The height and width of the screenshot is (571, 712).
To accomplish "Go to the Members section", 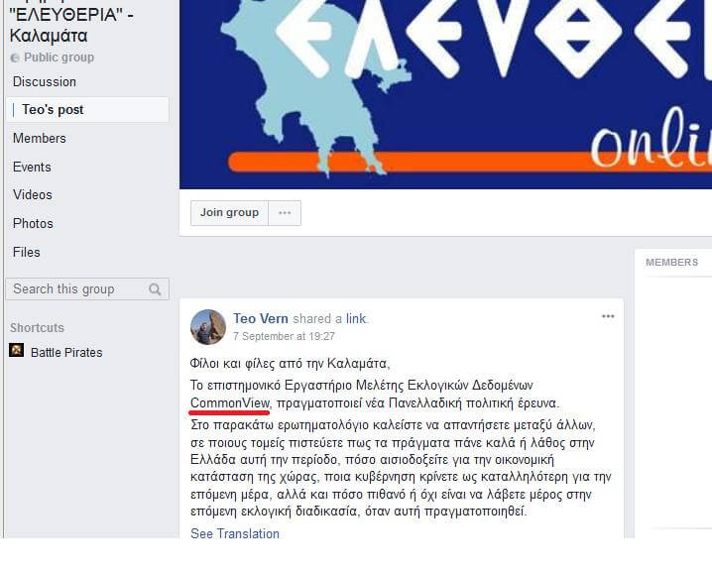I will 40,138.
